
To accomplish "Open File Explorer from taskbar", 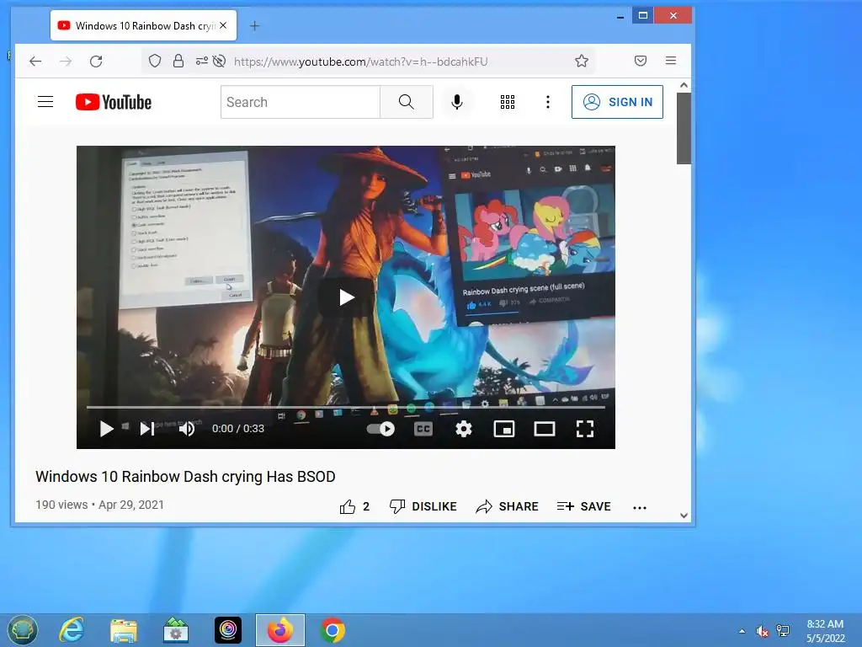I will click(124, 630).
